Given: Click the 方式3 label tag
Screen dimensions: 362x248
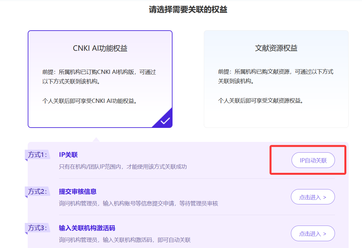Looking at the screenshot, I should click(x=38, y=228).
